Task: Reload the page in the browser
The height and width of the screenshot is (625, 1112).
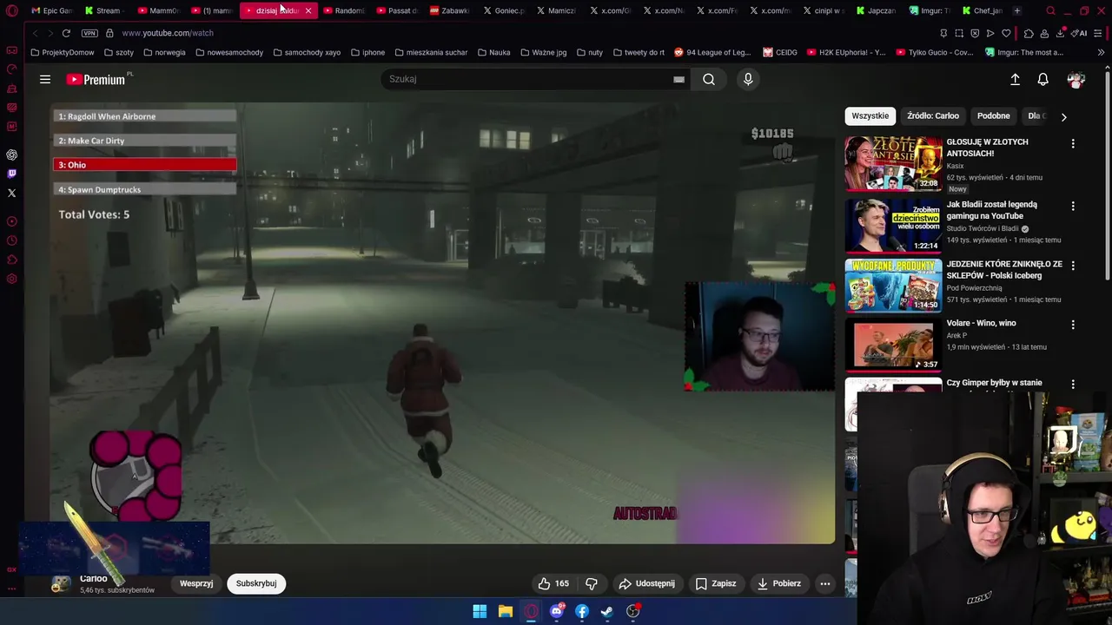Action: point(66,33)
